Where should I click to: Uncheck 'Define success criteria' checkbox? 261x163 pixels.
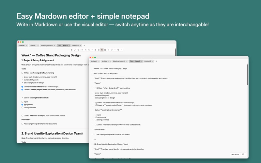click(22, 87)
